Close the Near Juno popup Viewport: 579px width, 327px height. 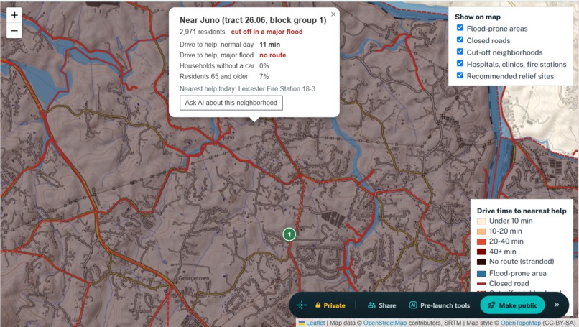pos(333,14)
